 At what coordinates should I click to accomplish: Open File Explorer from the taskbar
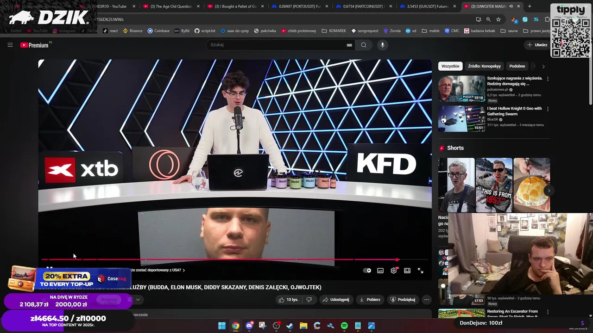pos(303,326)
